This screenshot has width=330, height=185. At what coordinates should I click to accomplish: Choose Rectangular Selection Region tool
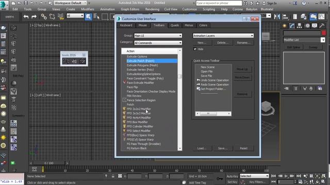tap(105, 16)
